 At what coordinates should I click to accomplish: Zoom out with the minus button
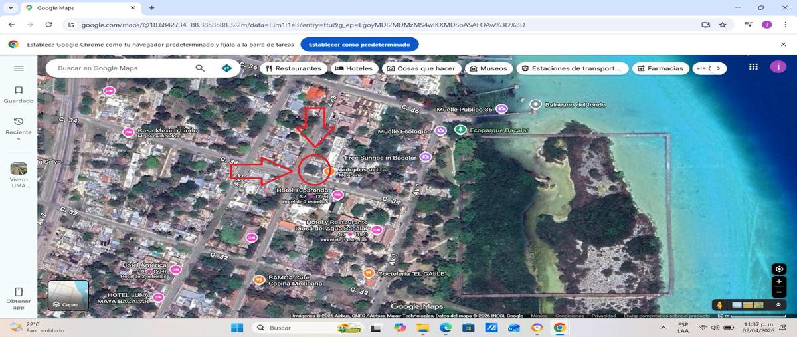pyautogui.click(x=779, y=292)
